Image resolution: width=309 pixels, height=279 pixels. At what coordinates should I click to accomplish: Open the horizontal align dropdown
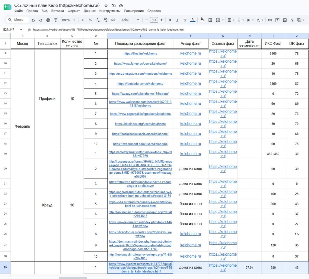click(231, 20)
